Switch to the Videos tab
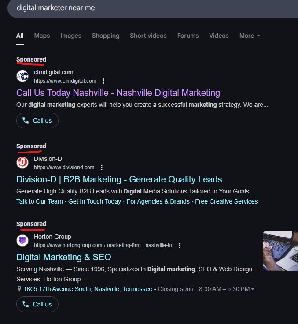Image resolution: width=298 pixels, height=324 pixels. point(219,36)
